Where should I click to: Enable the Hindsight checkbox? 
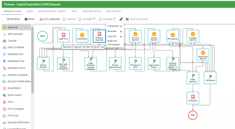click(80, 19)
